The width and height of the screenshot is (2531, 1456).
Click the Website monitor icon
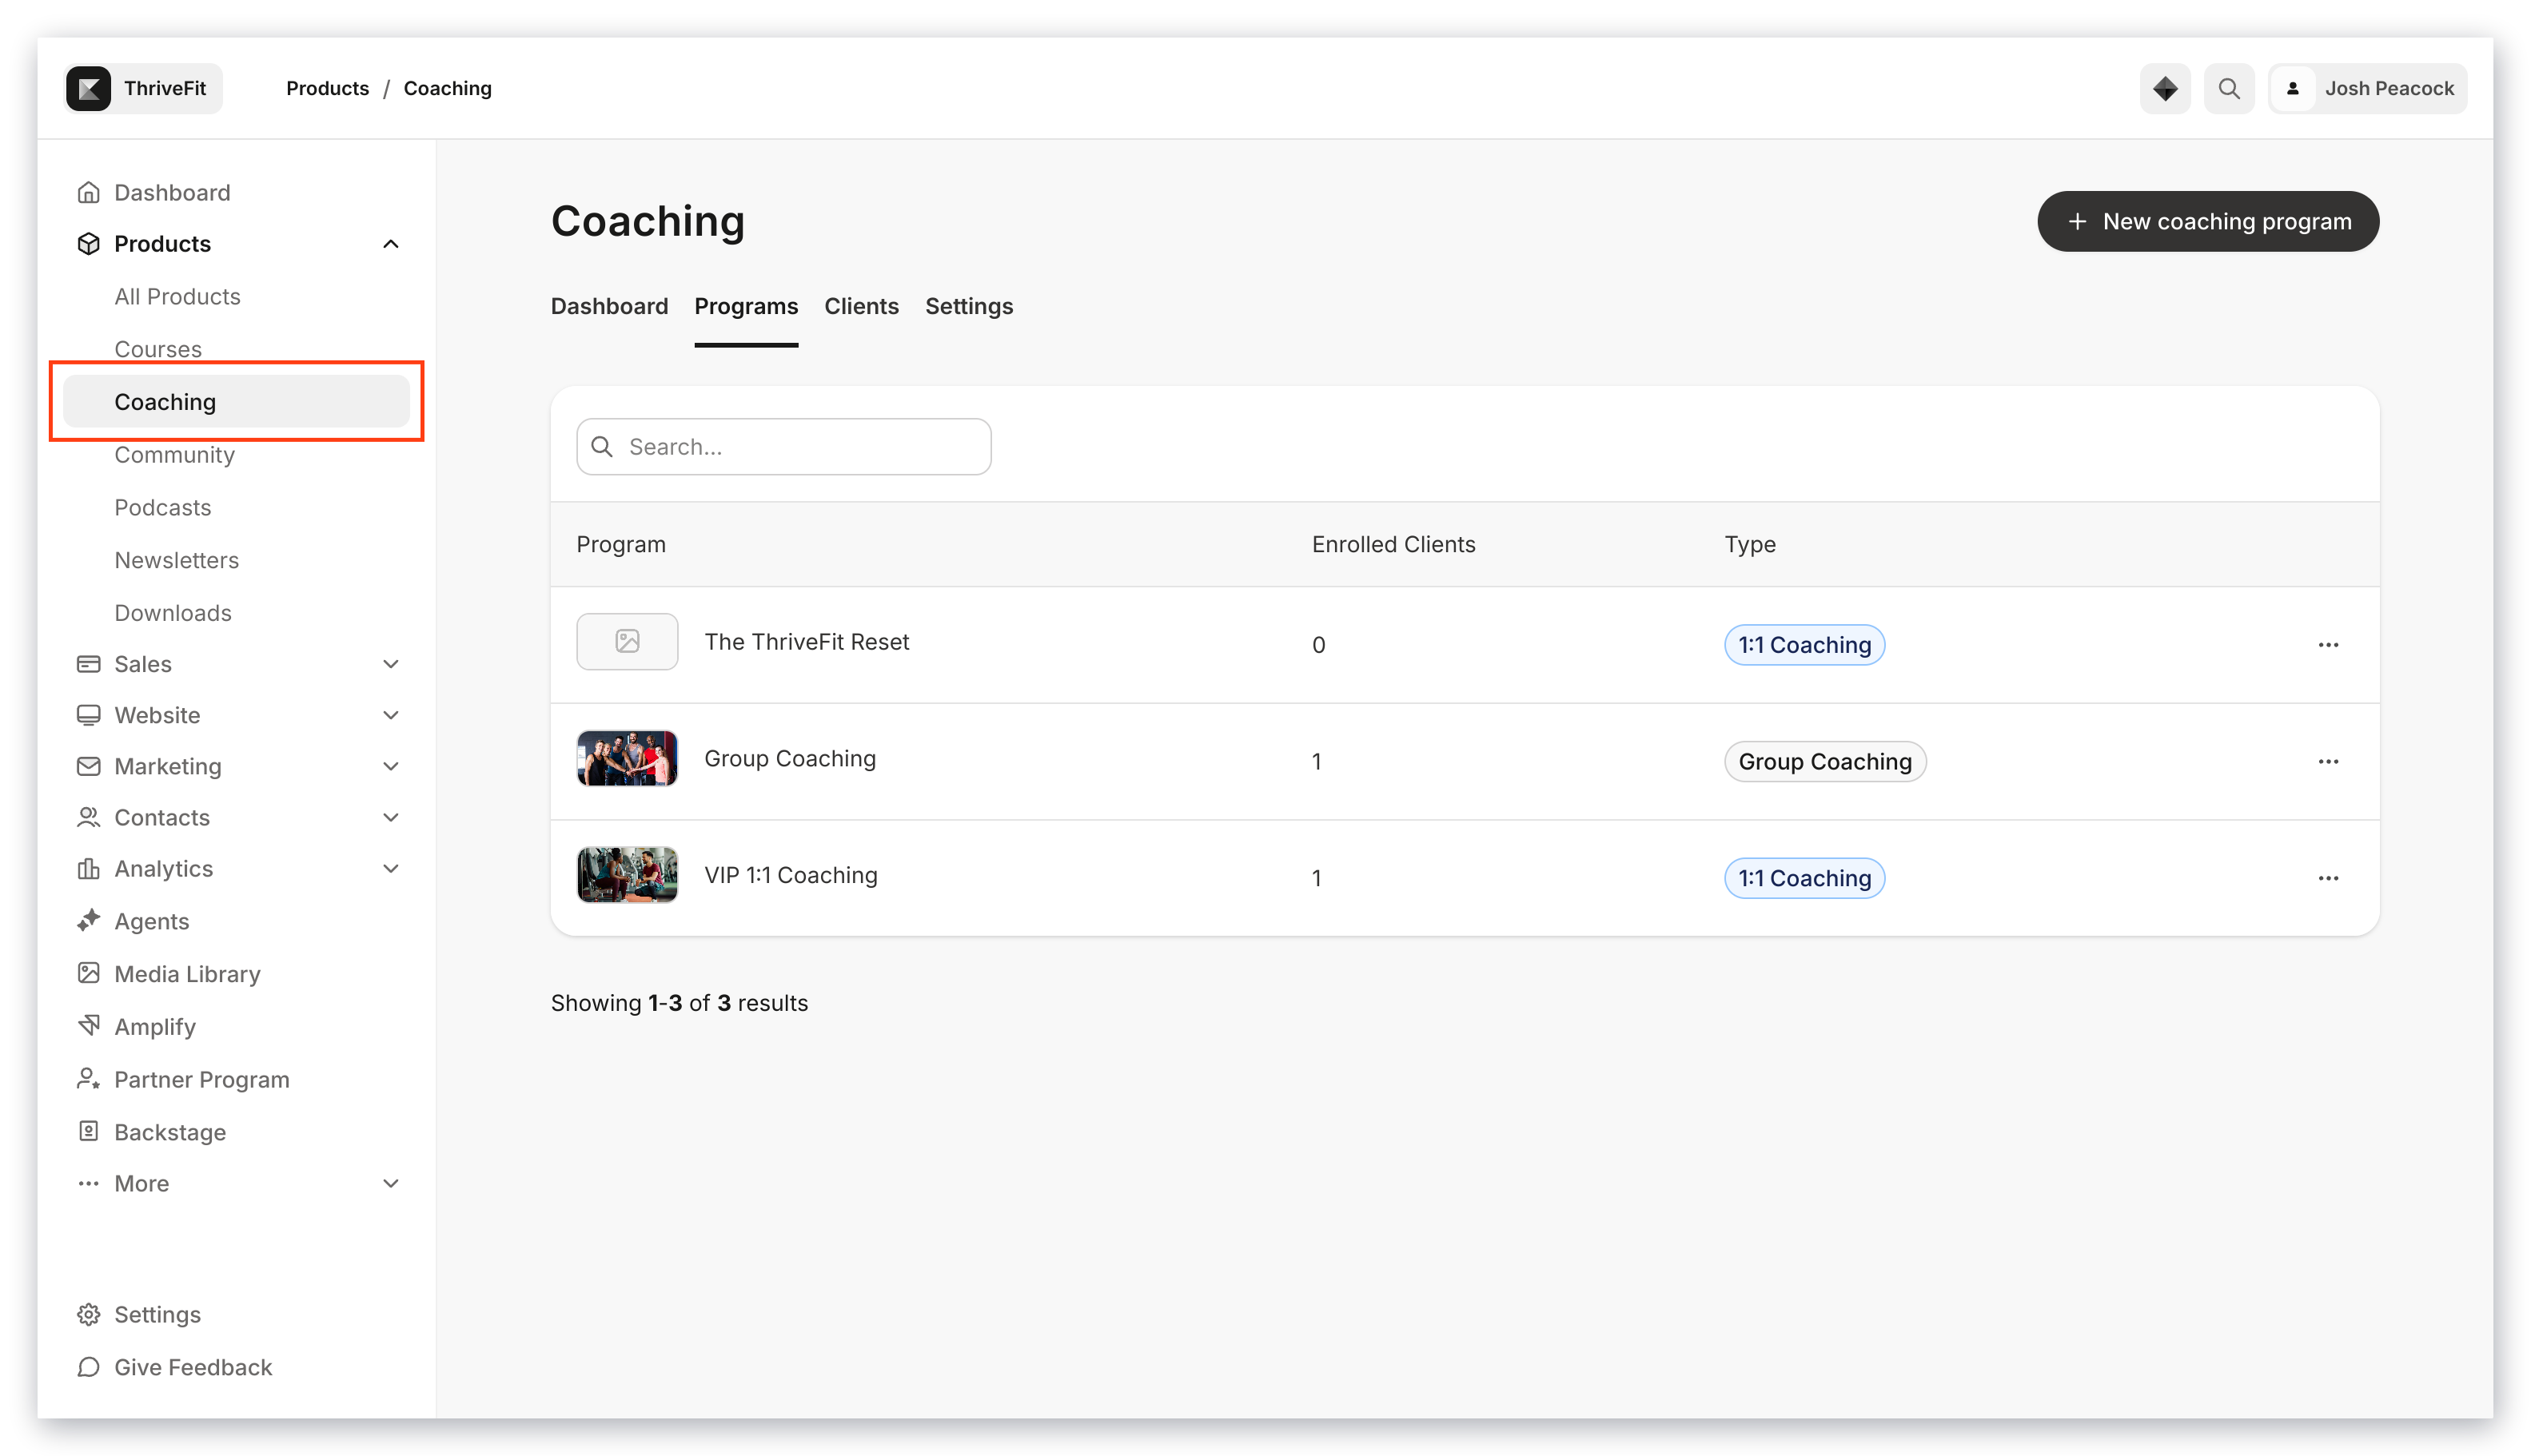click(x=89, y=714)
